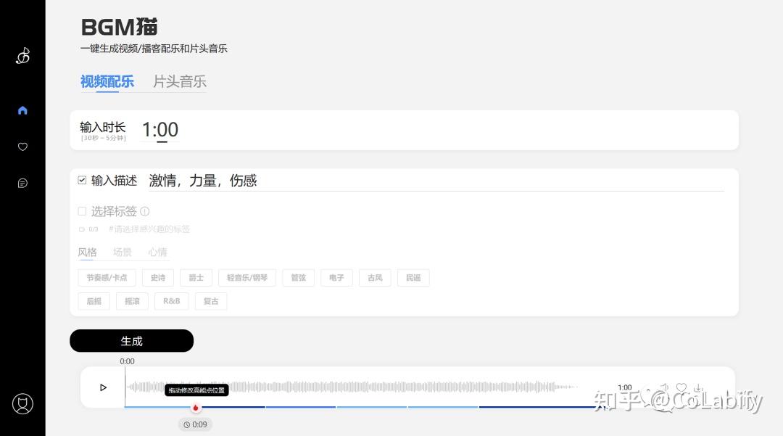Enable the 选择标签 checkbox
The width and height of the screenshot is (783, 436).
[x=82, y=211]
